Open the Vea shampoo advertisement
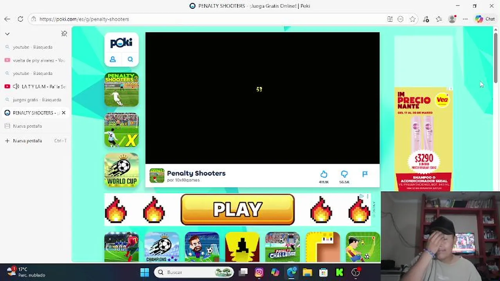 423,139
